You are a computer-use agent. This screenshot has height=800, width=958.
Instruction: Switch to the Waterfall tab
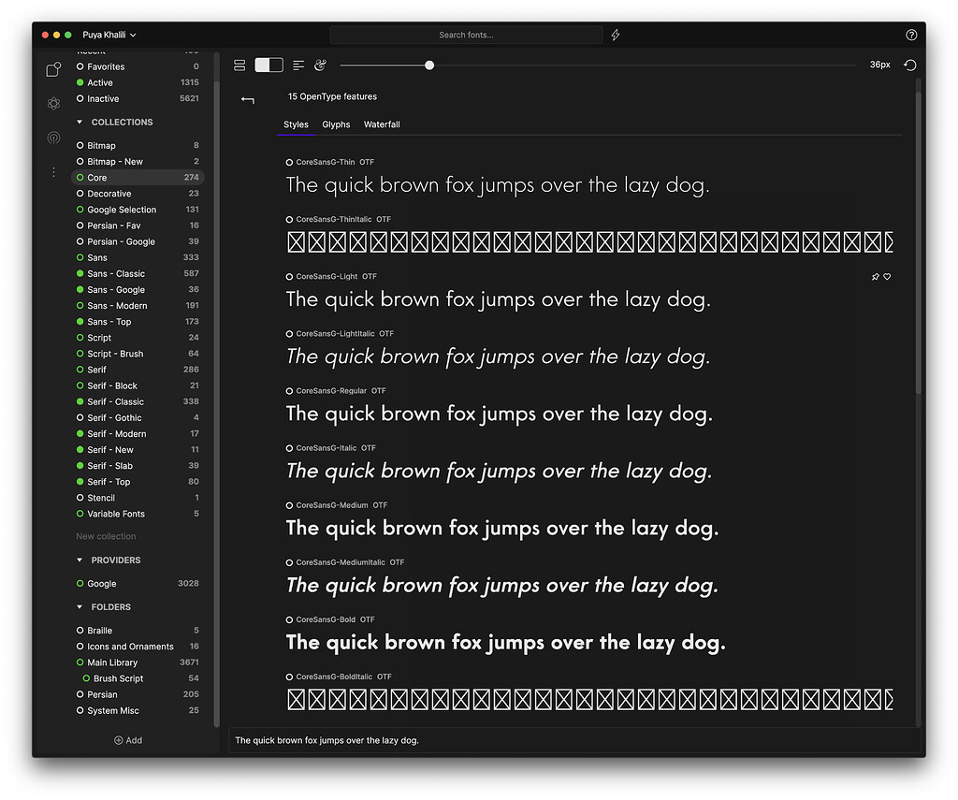382,124
